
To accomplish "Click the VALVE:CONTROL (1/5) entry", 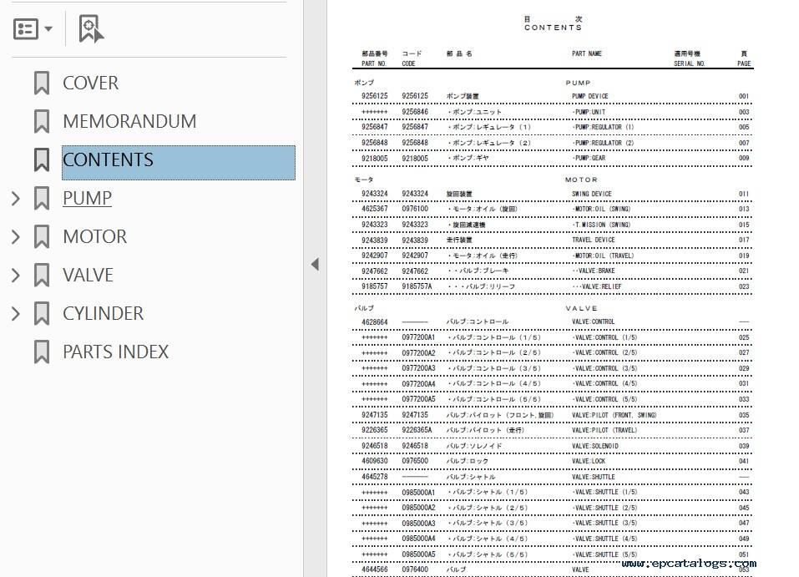I will point(604,337).
